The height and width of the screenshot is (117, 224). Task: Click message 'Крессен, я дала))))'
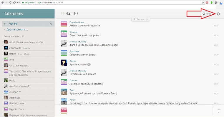coord(80,64)
